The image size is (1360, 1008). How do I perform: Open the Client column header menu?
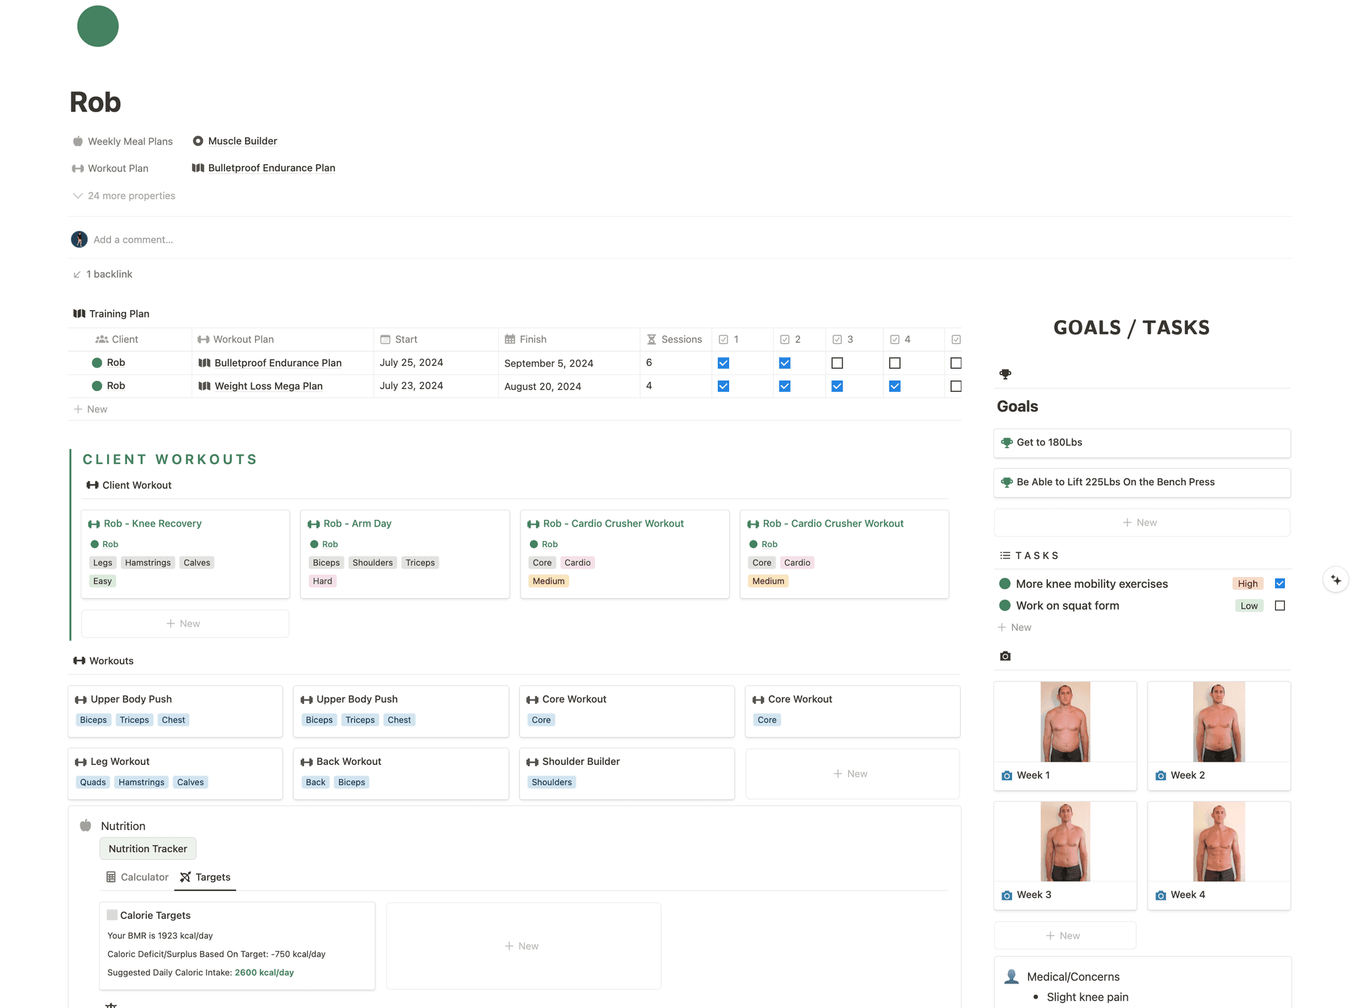pyautogui.click(x=125, y=339)
